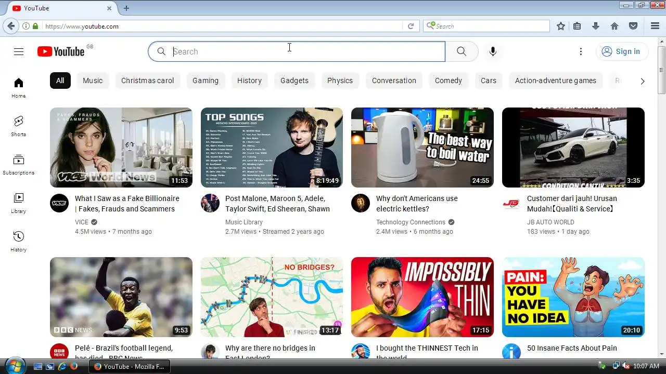Select the Gaming filter chip
666x374 pixels.
(206, 81)
